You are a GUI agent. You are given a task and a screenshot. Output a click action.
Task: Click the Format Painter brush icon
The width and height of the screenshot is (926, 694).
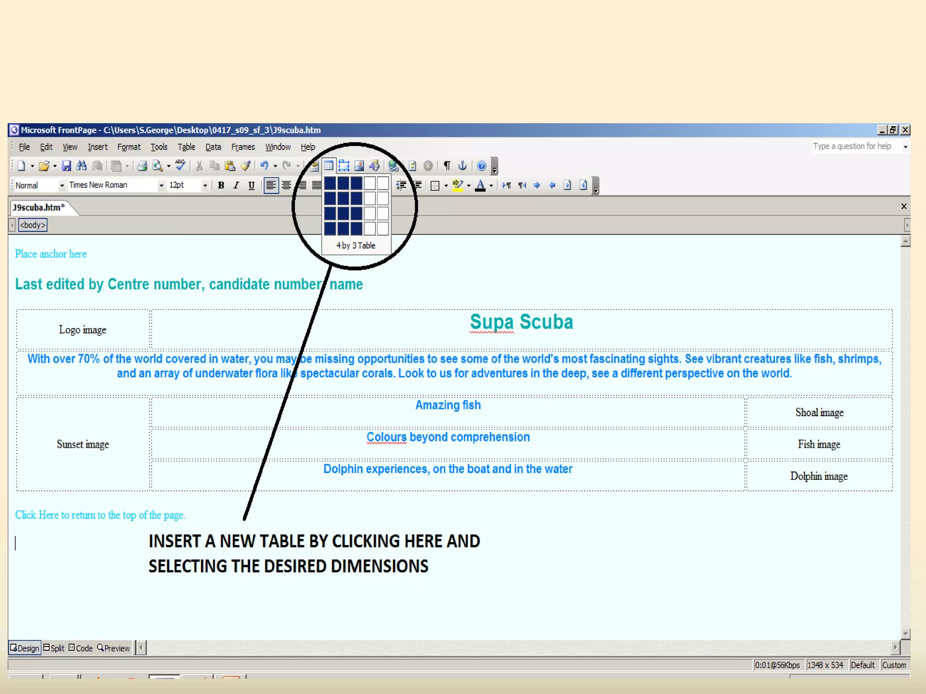(246, 166)
